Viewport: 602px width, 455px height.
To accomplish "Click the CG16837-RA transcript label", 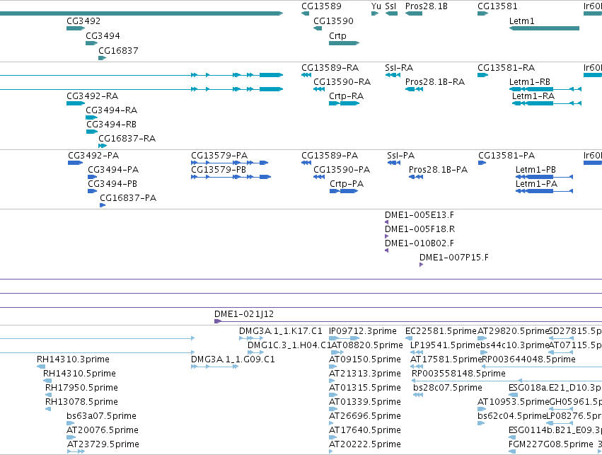I will (127, 139).
